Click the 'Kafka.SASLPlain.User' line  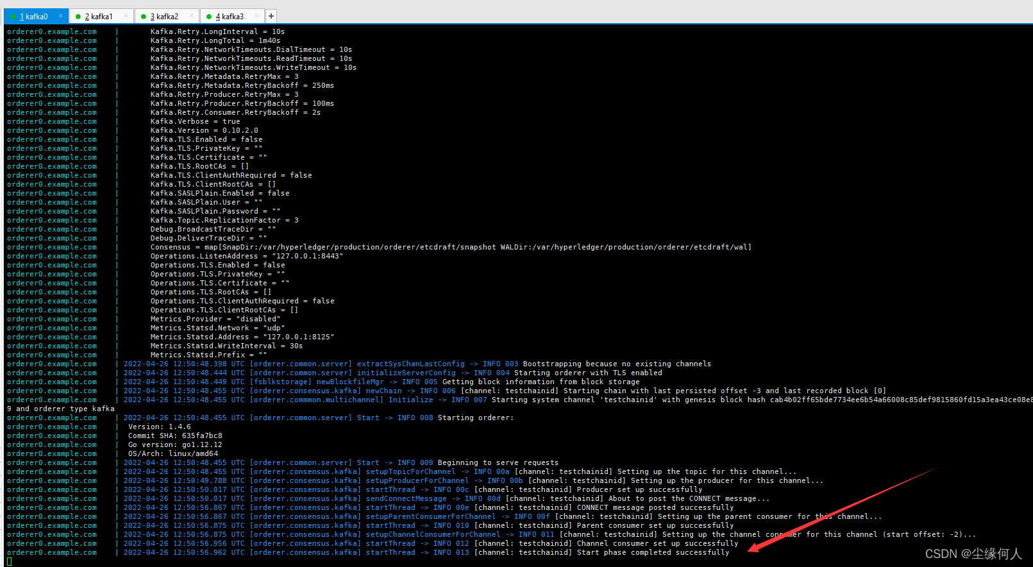206,202
